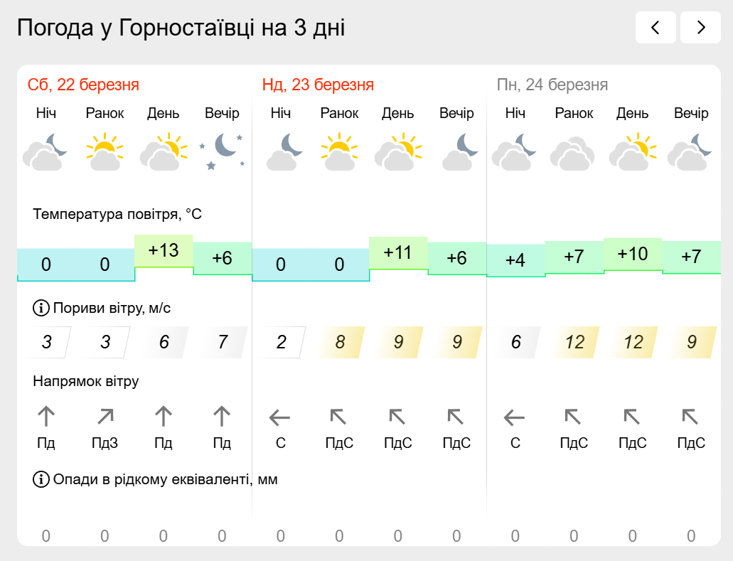This screenshot has width=733, height=561.
Task: Select the Сб, 22 березня date heading
Action: click(84, 85)
